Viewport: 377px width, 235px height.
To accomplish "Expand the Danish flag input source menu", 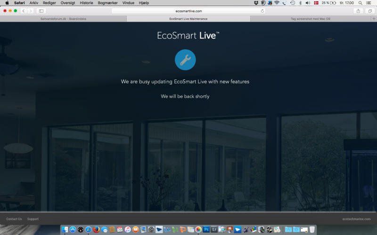I will pyautogui.click(x=316, y=3).
